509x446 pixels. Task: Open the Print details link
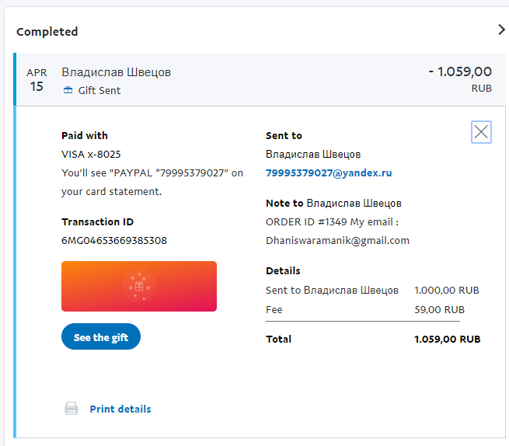tap(120, 409)
